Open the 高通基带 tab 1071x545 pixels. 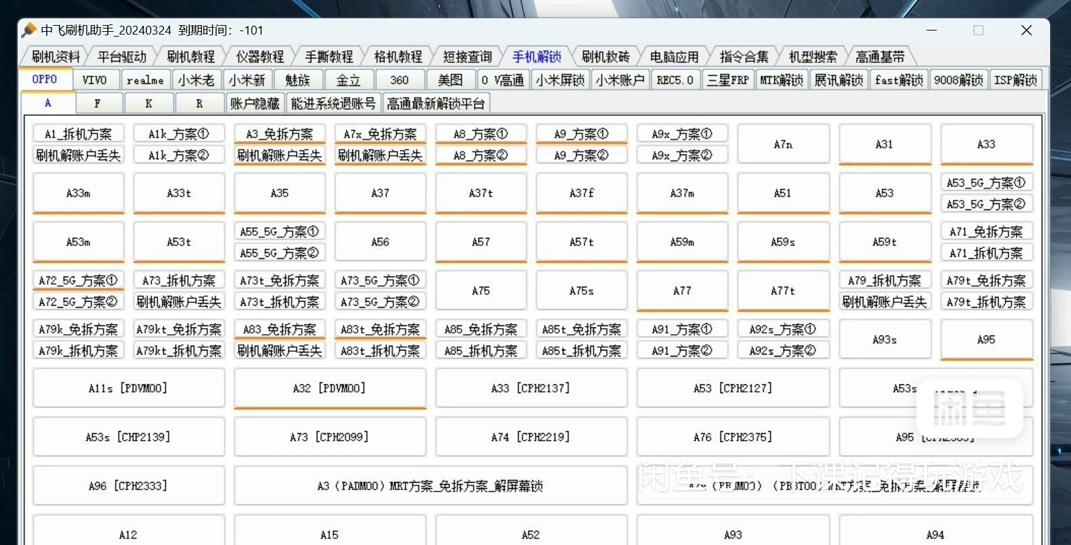880,57
